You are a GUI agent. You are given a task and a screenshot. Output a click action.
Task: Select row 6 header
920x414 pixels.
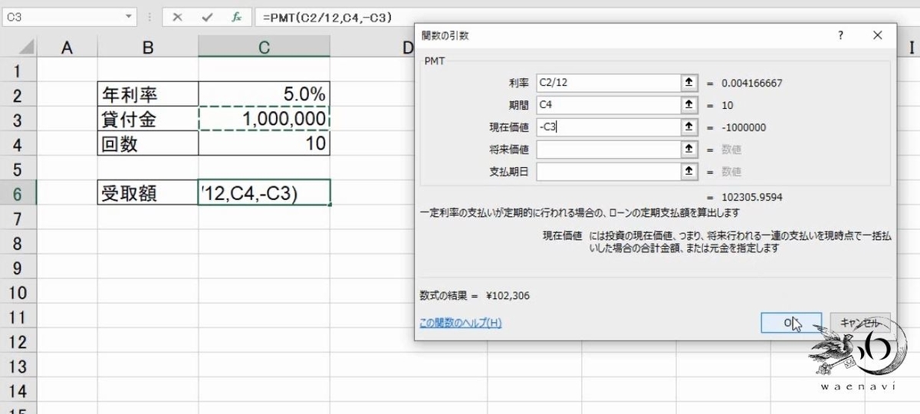[18, 194]
